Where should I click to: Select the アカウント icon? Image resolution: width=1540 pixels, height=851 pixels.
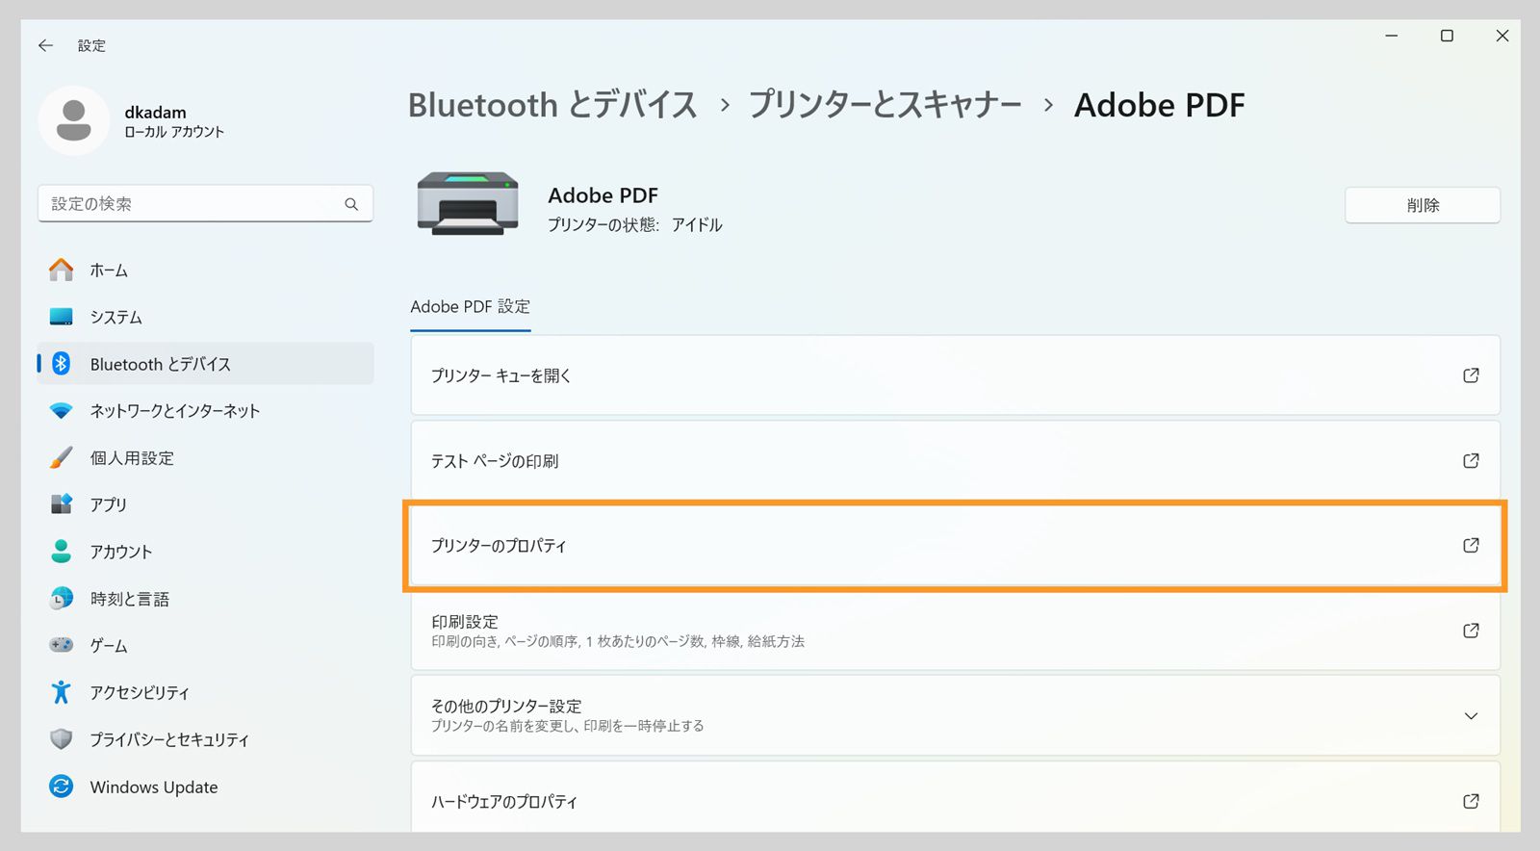pos(61,551)
